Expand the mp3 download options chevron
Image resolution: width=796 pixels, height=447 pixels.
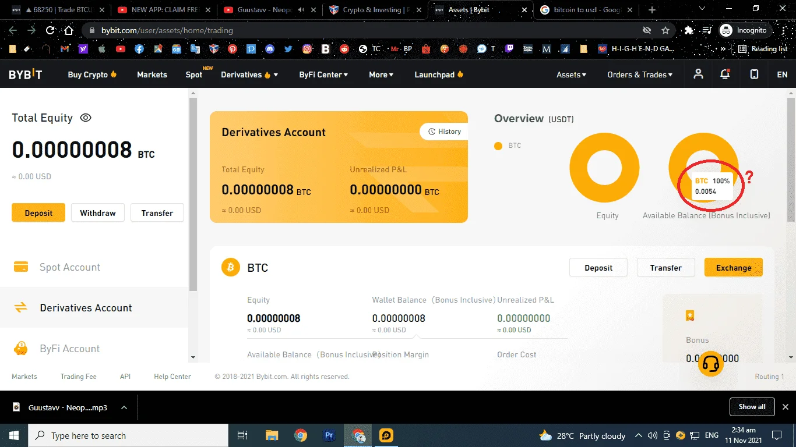(124, 407)
